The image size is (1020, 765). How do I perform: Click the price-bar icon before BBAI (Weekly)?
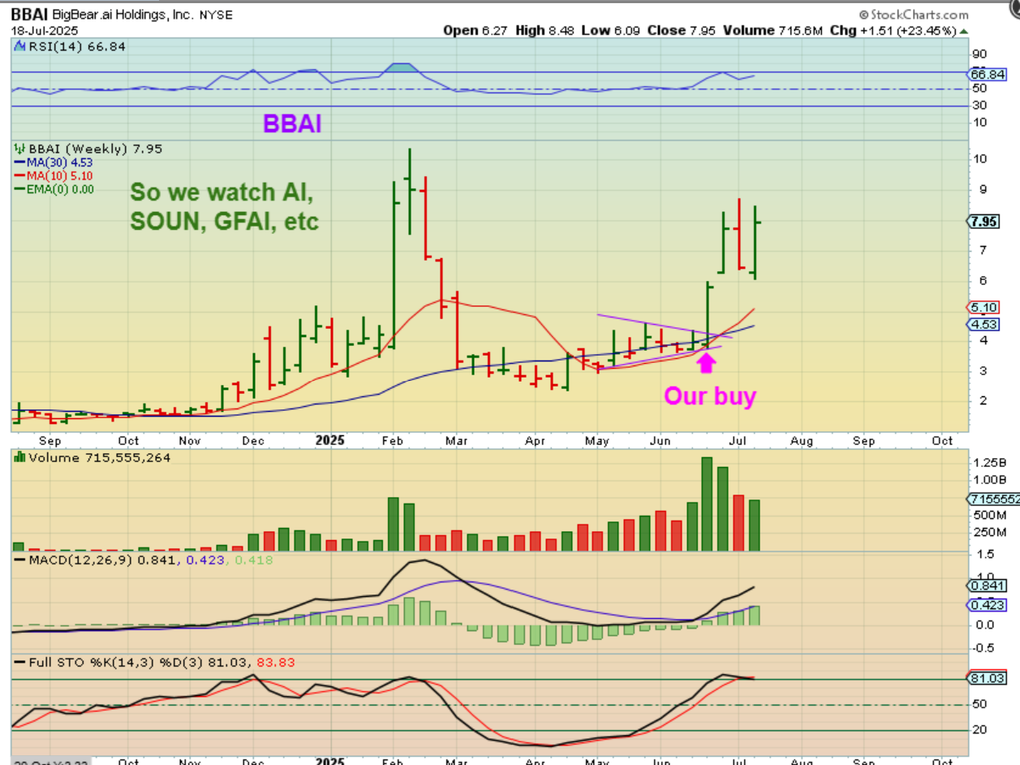(19, 149)
